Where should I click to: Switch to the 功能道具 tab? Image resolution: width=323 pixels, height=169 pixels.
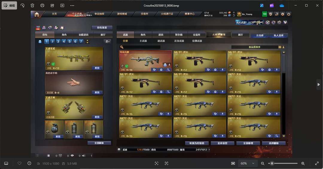pos(84,35)
